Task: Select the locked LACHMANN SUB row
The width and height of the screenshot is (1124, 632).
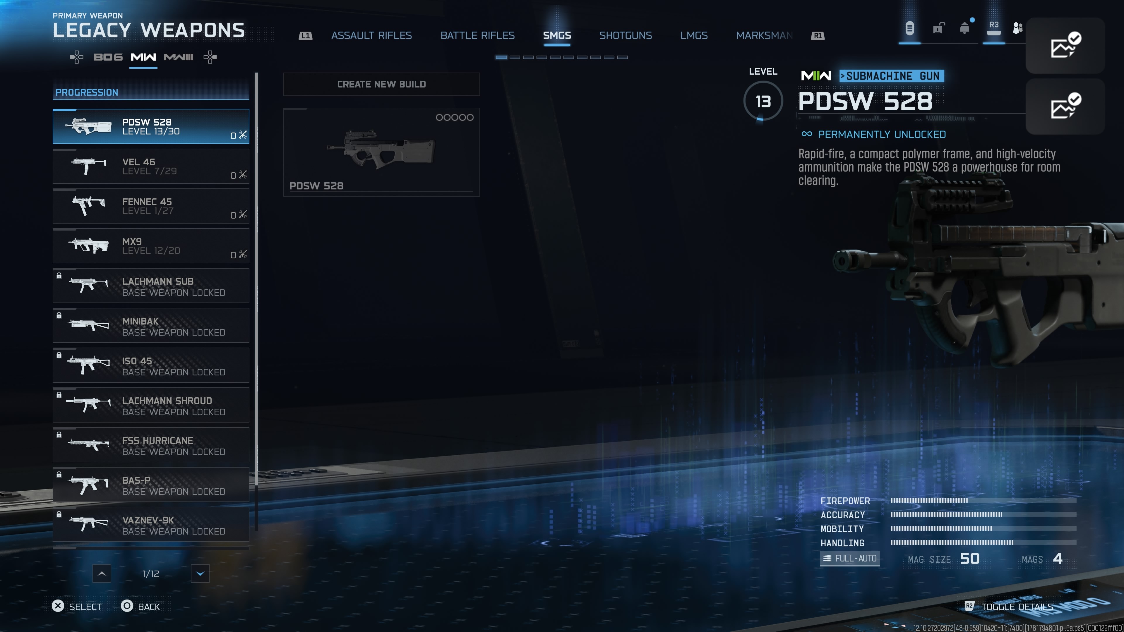Action: pyautogui.click(x=151, y=286)
